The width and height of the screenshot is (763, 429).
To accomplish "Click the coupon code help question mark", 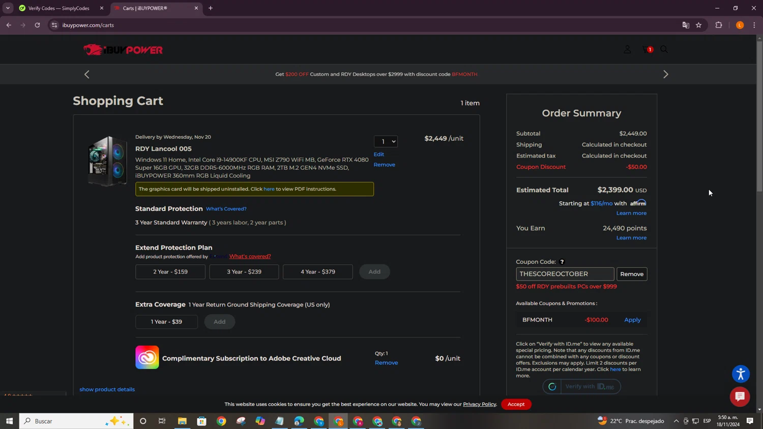I will point(562,262).
